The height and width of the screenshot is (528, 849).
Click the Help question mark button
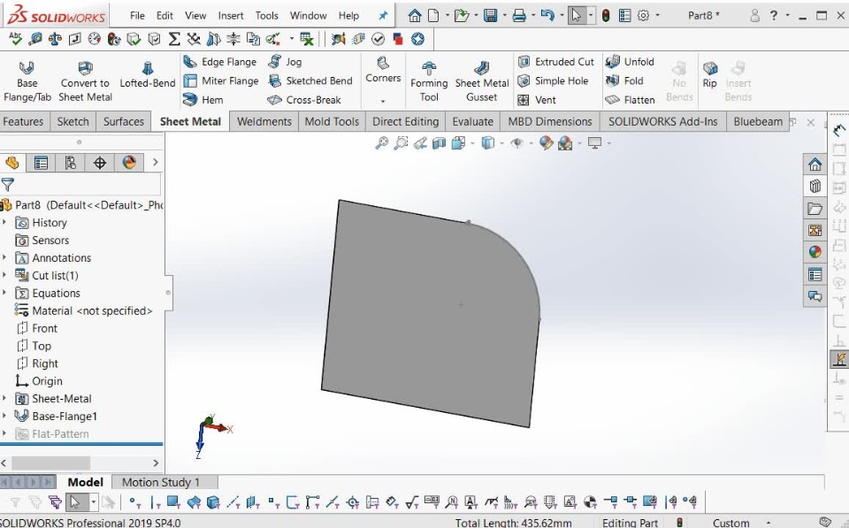tap(774, 16)
